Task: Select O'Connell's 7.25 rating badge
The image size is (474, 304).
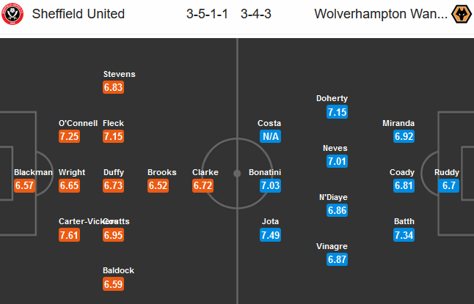Action: click(69, 136)
